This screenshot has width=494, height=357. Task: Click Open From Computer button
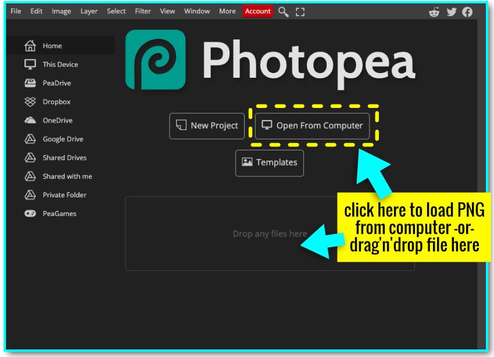(312, 126)
